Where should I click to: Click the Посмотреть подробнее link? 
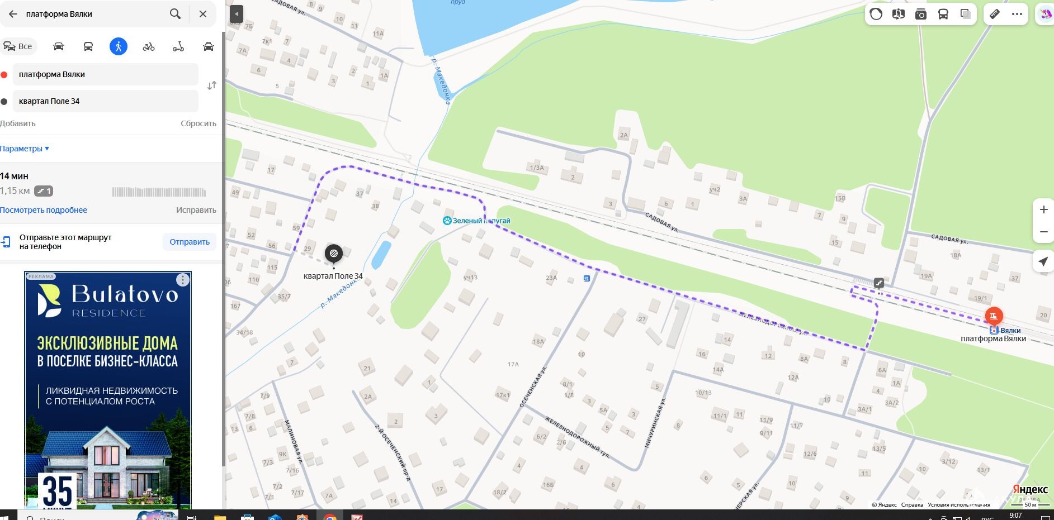tap(44, 210)
